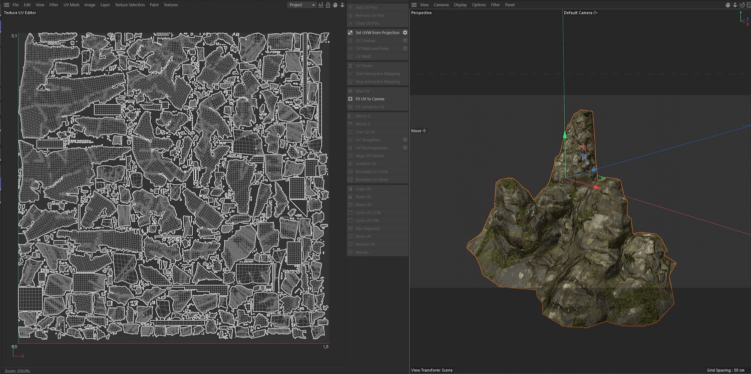Screen dimensions: 751x374
Task: Click the Boundary to Circle icon
Action: pyautogui.click(x=350, y=171)
